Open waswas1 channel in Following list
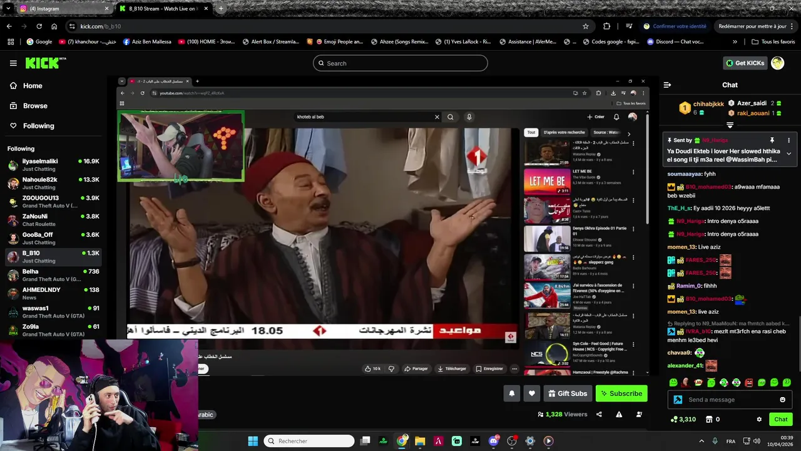This screenshot has width=801, height=451. coord(53,312)
